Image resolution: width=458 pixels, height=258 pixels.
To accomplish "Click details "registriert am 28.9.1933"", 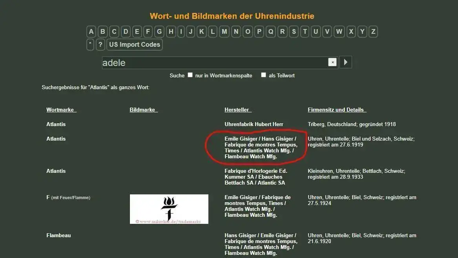I will [335, 177].
